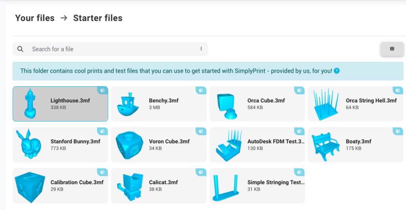406x210 pixels.
Task: Click the corner badge on Voron Cube.3mf
Action: tap(201, 131)
